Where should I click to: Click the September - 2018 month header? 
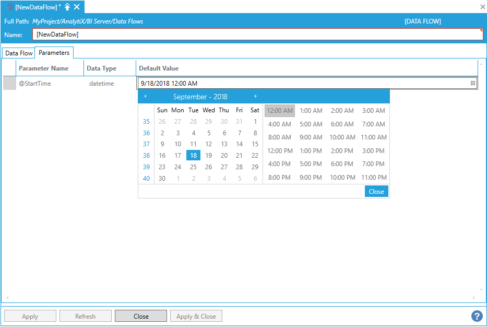(x=200, y=97)
